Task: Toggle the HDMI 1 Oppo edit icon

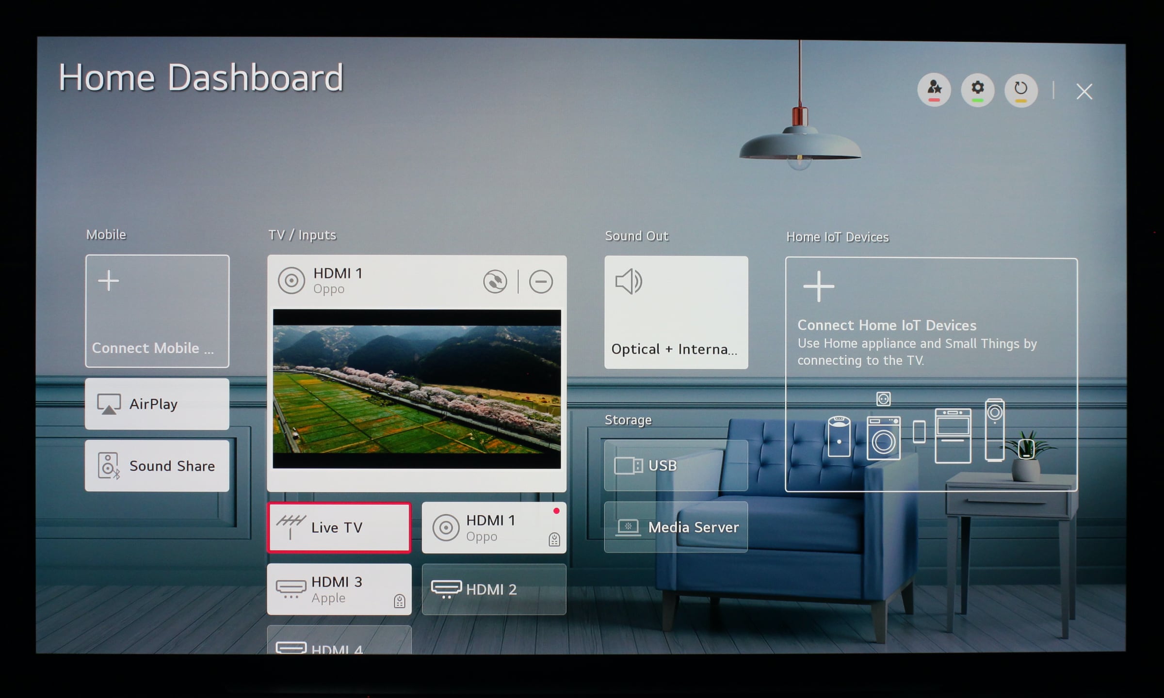Action: tap(496, 280)
